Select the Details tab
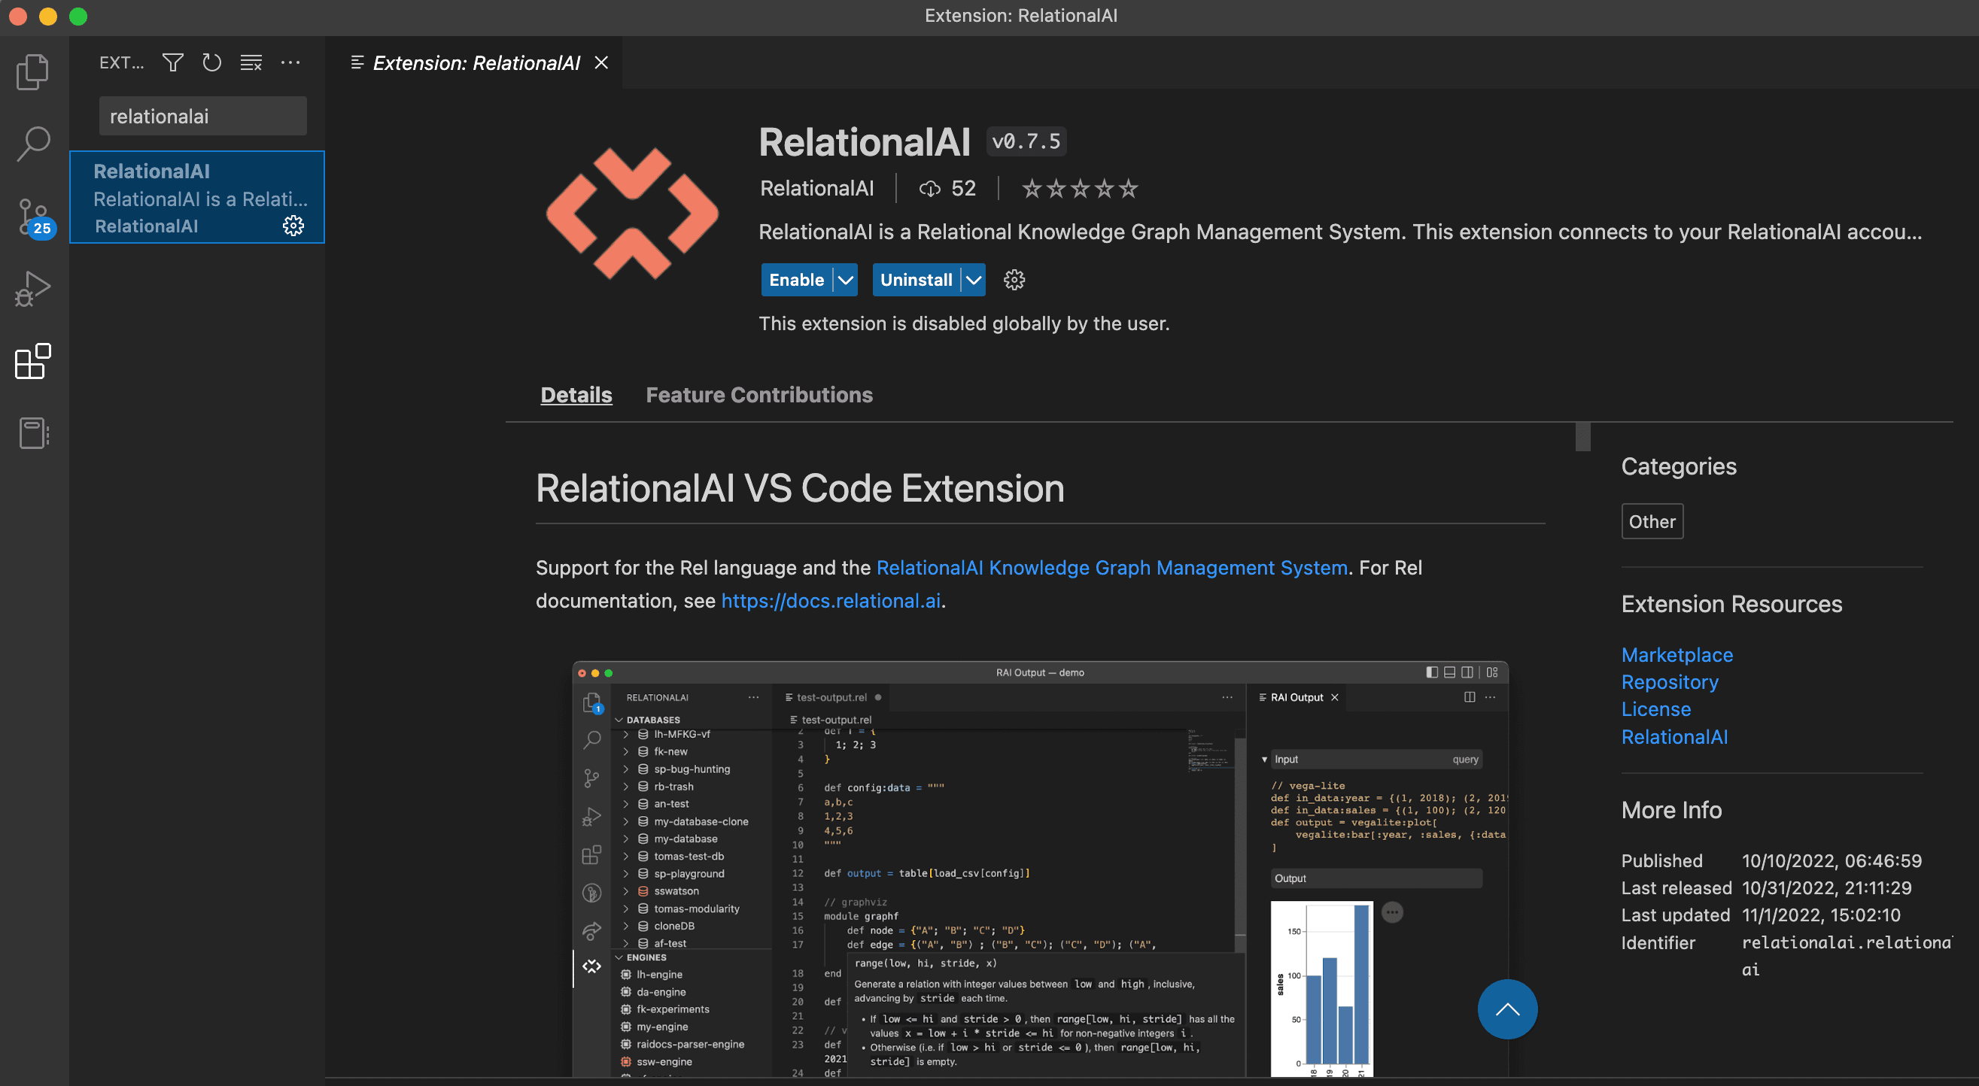Image resolution: width=1979 pixels, height=1086 pixels. (x=576, y=395)
